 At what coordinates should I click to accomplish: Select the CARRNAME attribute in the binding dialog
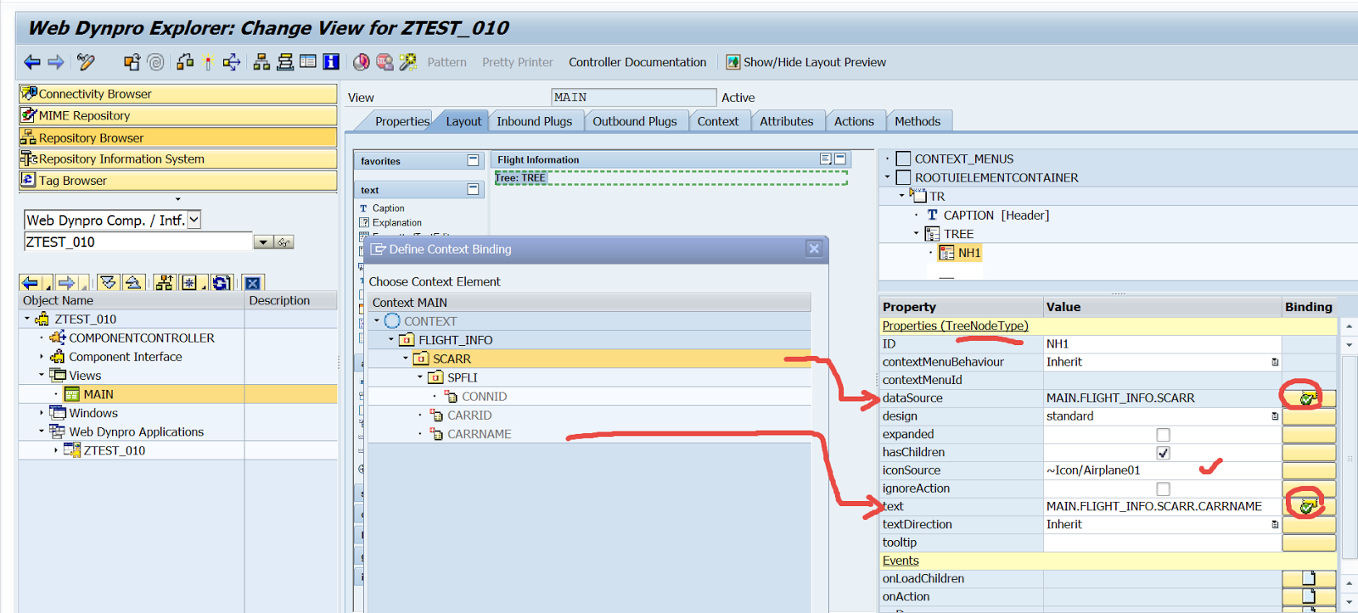tap(480, 434)
